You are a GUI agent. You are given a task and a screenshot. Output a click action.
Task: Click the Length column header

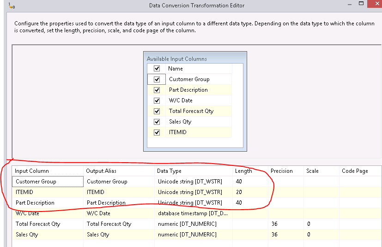point(250,171)
